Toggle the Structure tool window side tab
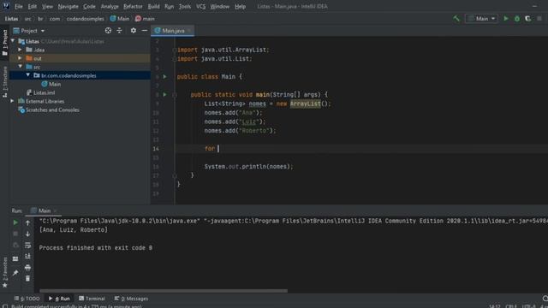This screenshot has width=548, height=308. (4, 82)
